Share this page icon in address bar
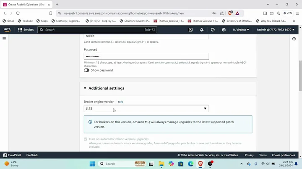 coord(222,13)
